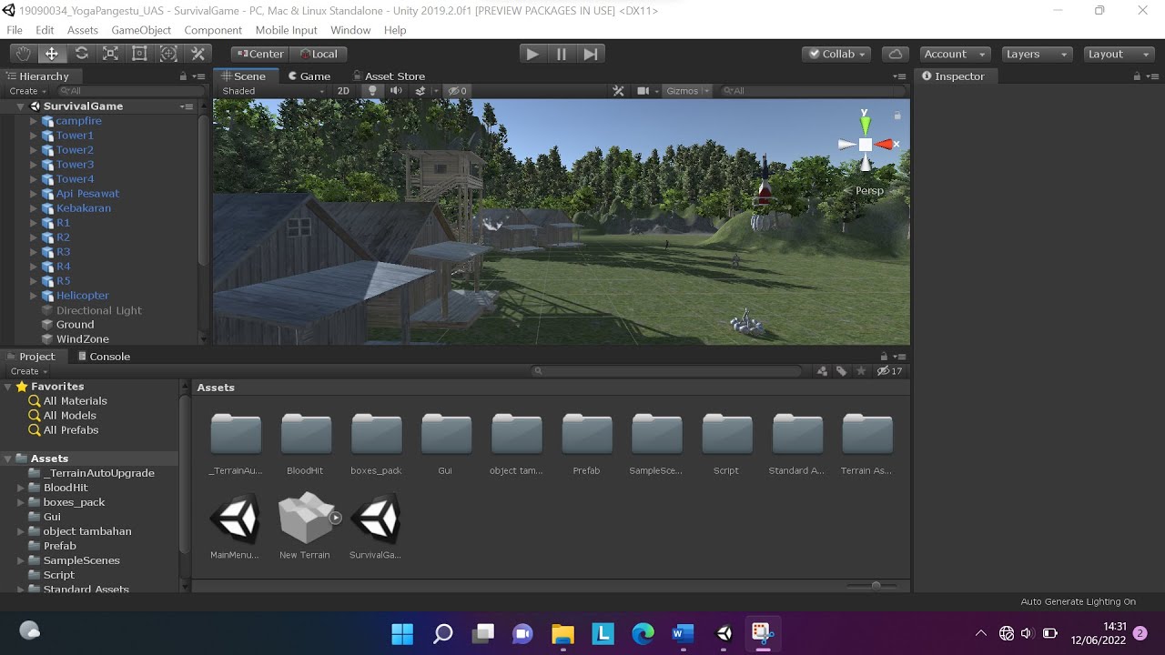Image resolution: width=1165 pixels, height=655 pixels.
Task: Expand the Tower1 object in Hierarchy
Action: (34, 136)
